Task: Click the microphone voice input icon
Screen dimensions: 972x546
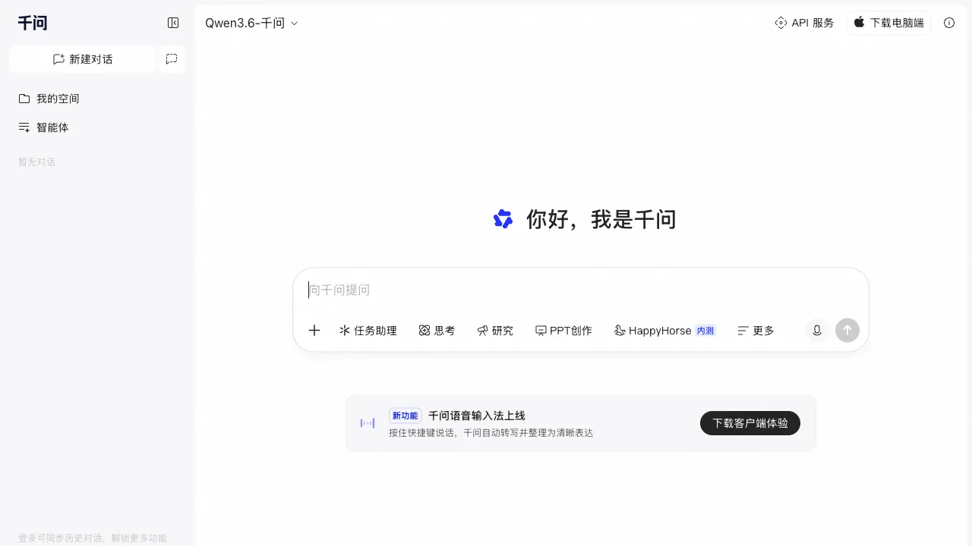Action: pos(817,331)
